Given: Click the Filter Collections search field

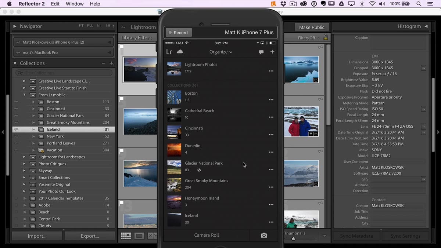Looking at the screenshot, I should pyautogui.click(x=64, y=73).
